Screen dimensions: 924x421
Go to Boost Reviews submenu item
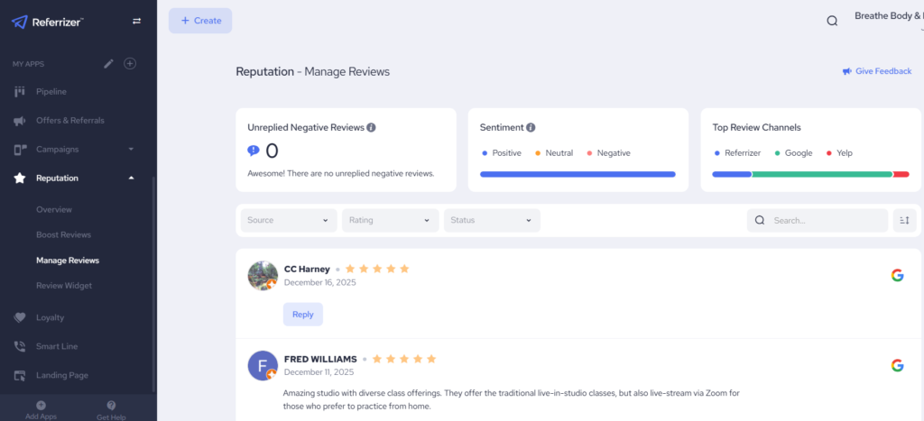(63, 234)
